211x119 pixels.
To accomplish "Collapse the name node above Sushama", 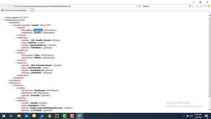I will point(15,88).
